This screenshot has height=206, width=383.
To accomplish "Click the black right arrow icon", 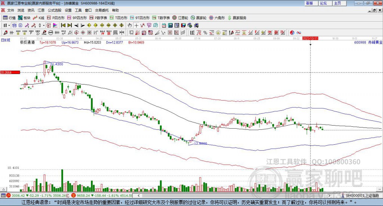I will pos(83,25).
